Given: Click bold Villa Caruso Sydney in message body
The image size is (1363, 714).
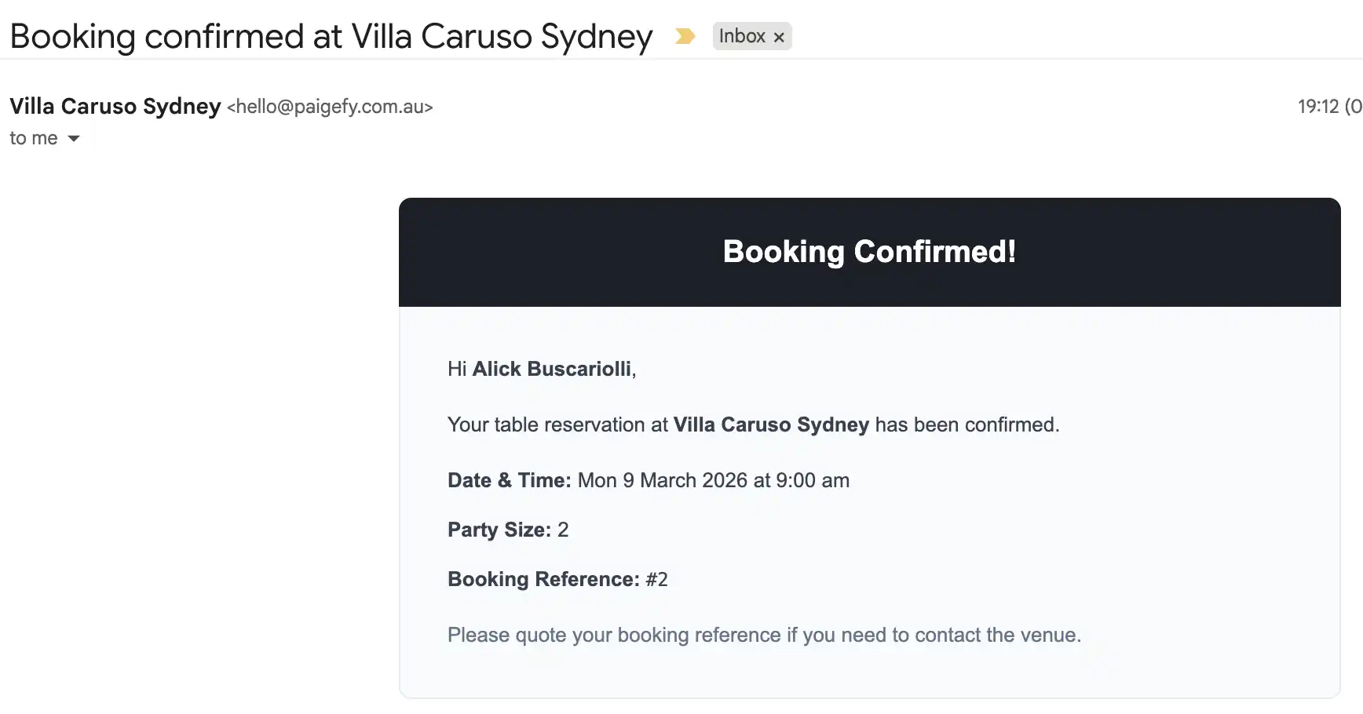Looking at the screenshot, I should click(772, 424).
